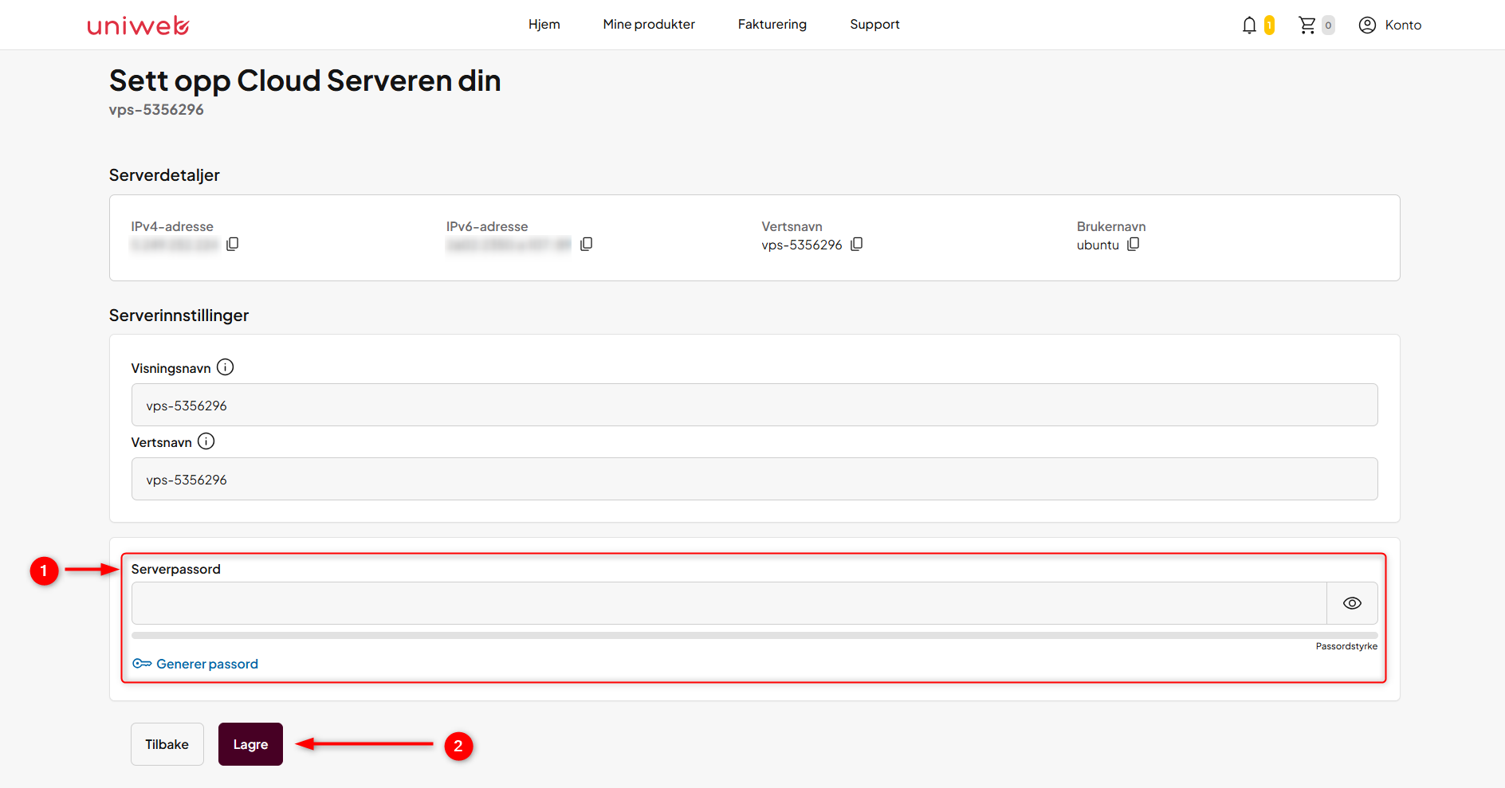
Task: Open the Konto account menu
Action: tap(1390, 25)
